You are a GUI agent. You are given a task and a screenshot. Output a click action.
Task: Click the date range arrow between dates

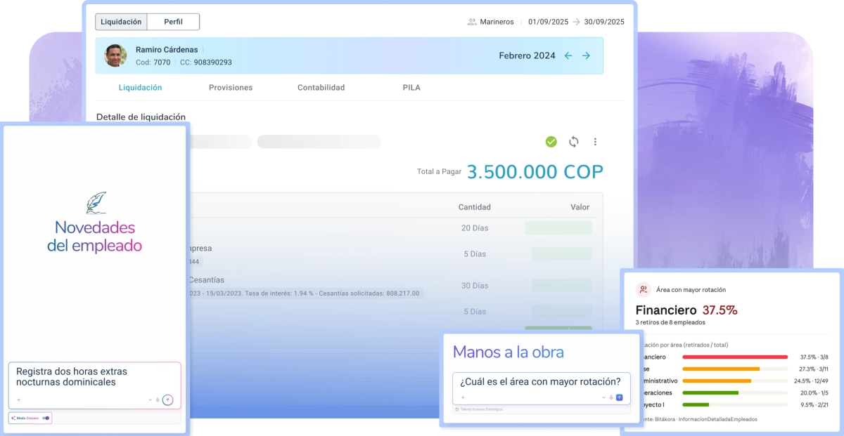pos(577,22)
